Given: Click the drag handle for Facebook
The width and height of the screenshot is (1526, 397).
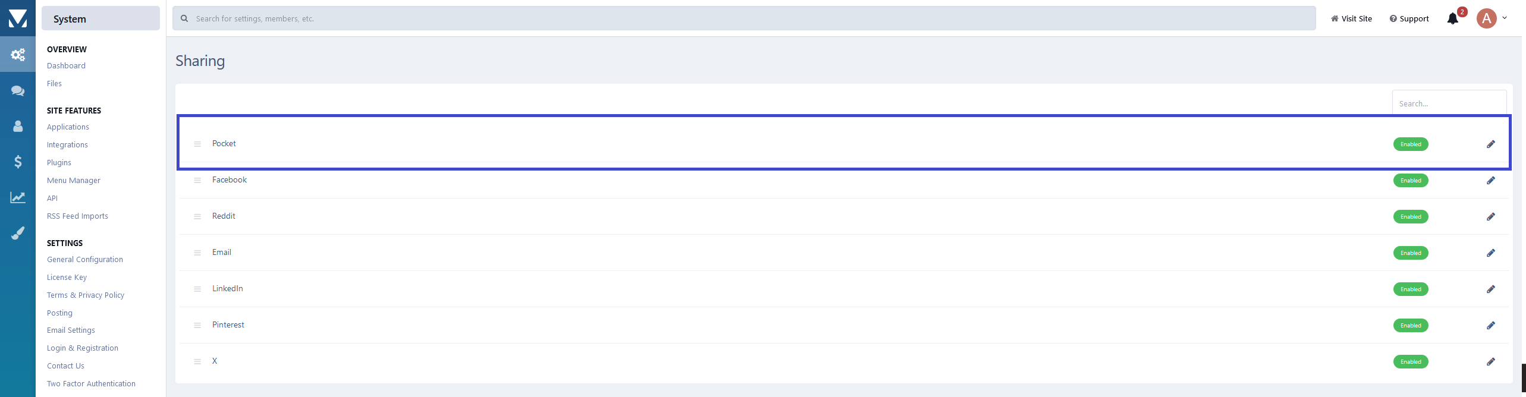Looking at the screenshot, I should click(197, 181).
